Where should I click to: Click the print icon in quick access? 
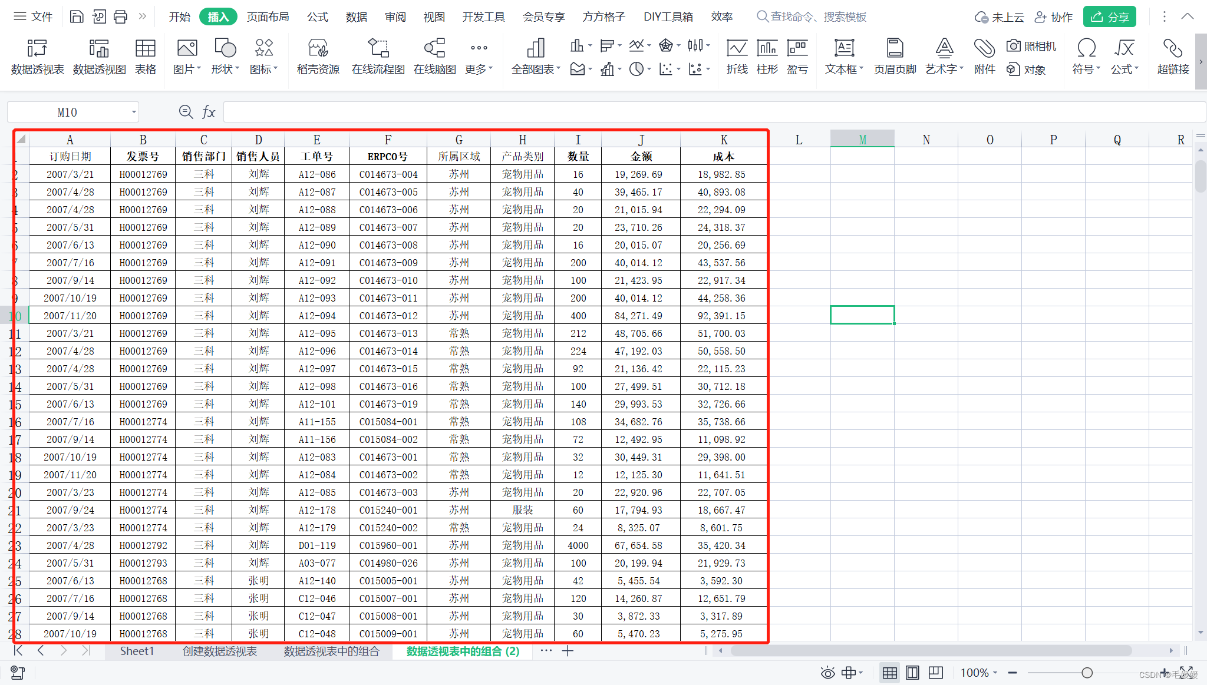point(120,16)
